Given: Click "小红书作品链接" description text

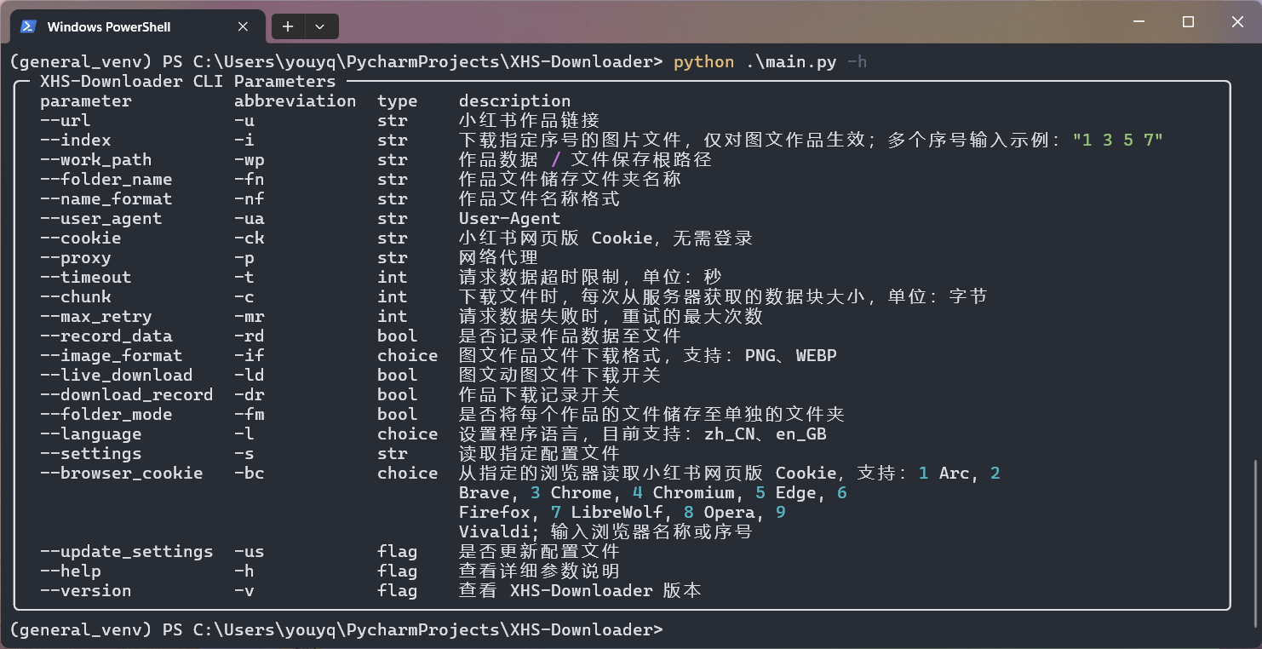Looking at the screenshot, I should (530, 120).
